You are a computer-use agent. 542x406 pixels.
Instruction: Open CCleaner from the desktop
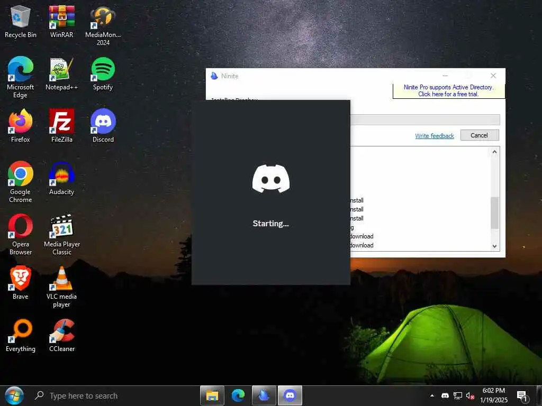[x=61, y=336]
